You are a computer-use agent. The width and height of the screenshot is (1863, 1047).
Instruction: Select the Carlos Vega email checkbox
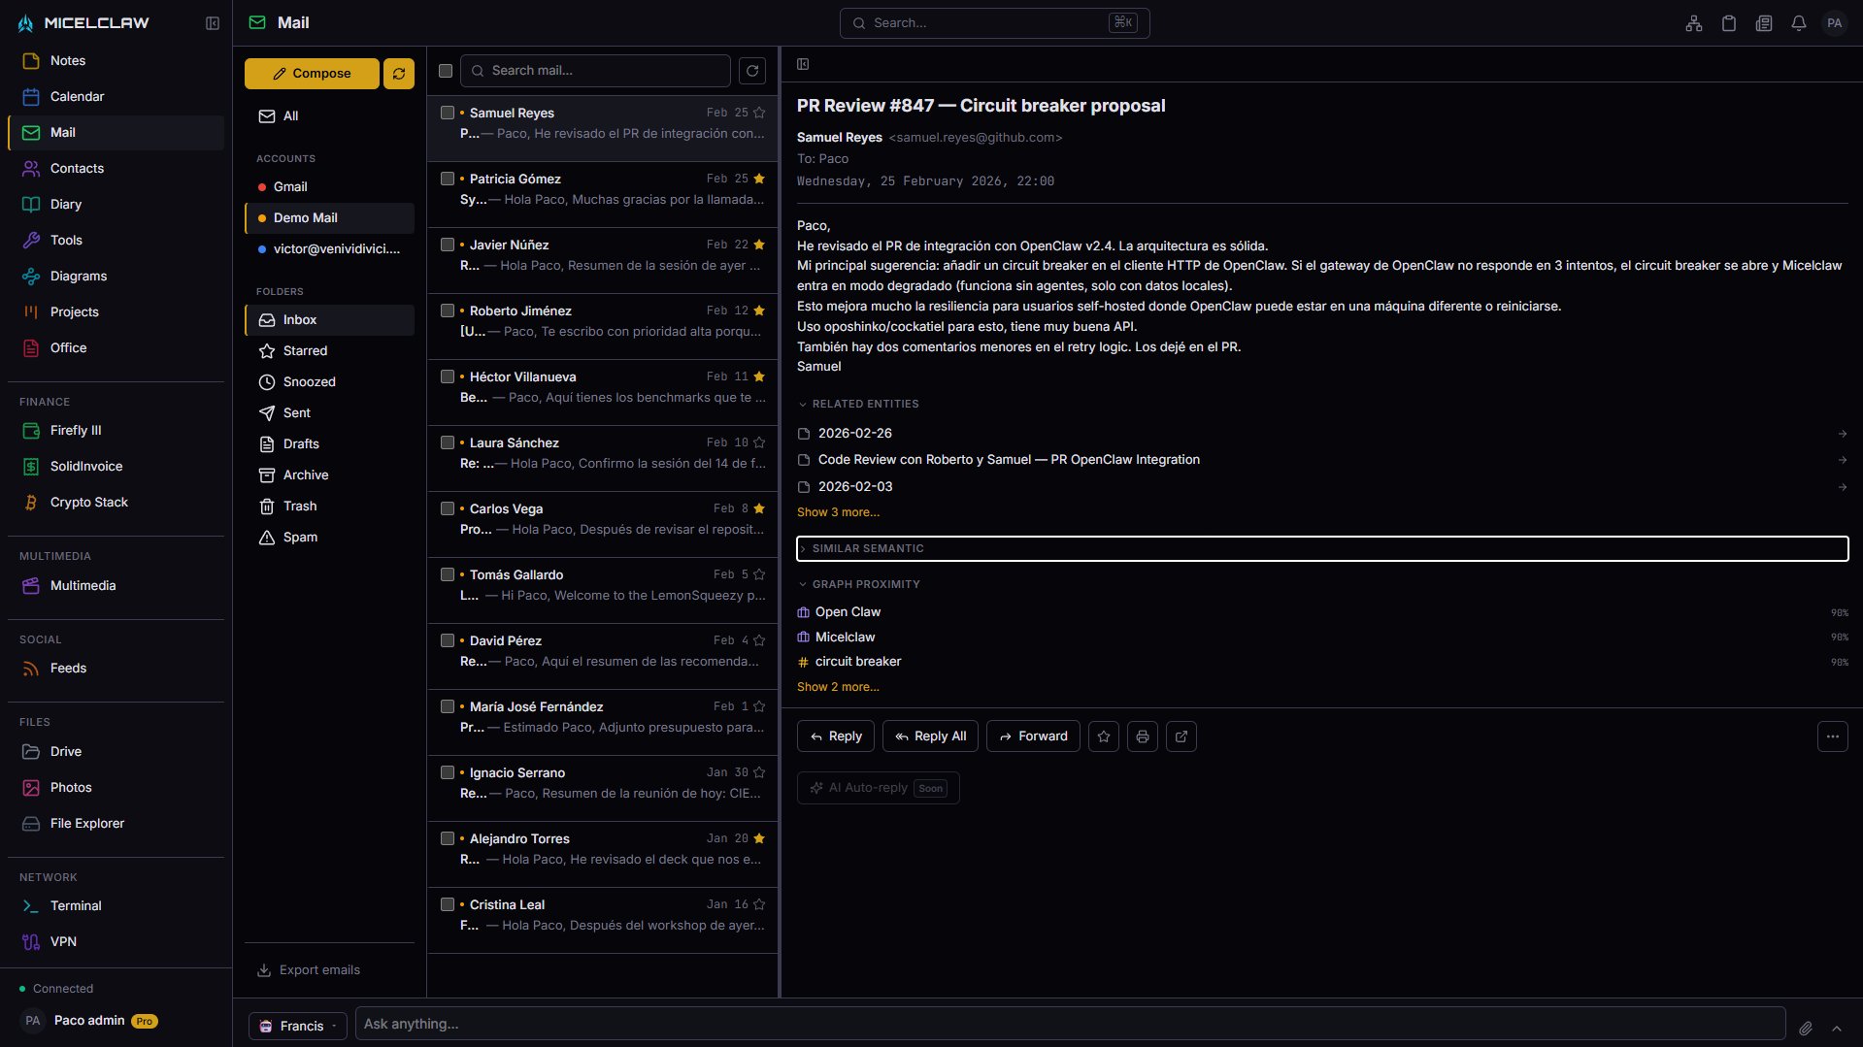447,508
